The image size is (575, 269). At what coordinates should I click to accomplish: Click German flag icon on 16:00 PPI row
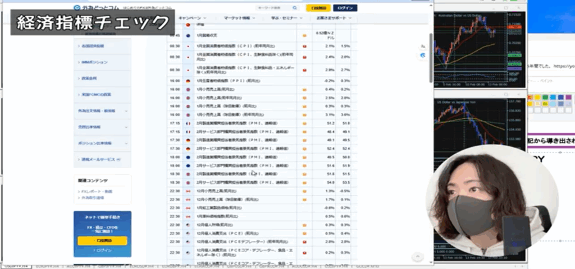pyautogui.click(x=187, y=81)
